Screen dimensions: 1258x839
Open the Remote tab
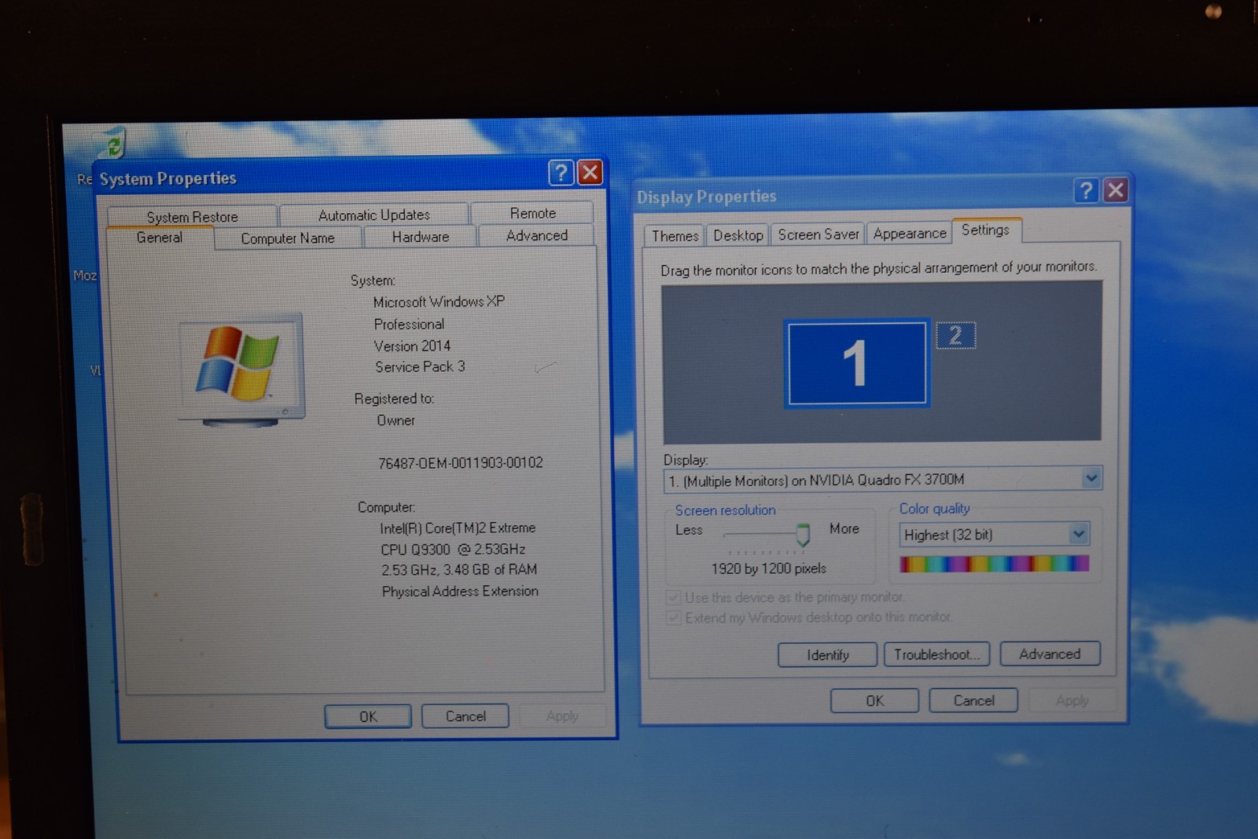[x=532, y=213]
